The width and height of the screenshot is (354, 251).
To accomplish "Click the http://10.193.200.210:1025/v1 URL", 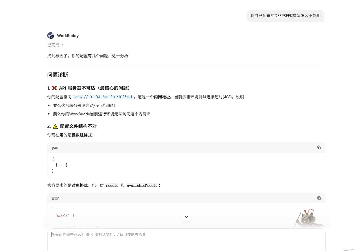I will coord(103,97).
